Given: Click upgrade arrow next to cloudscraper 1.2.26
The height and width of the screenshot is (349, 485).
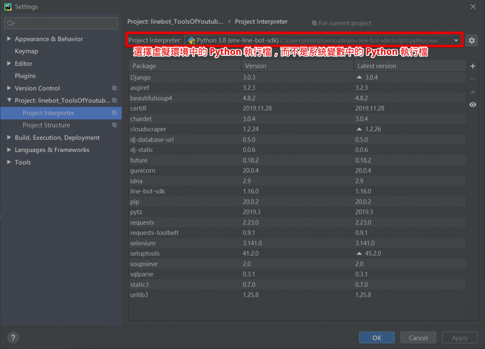Looking at the screenshot, I should (x=359, y=129).
